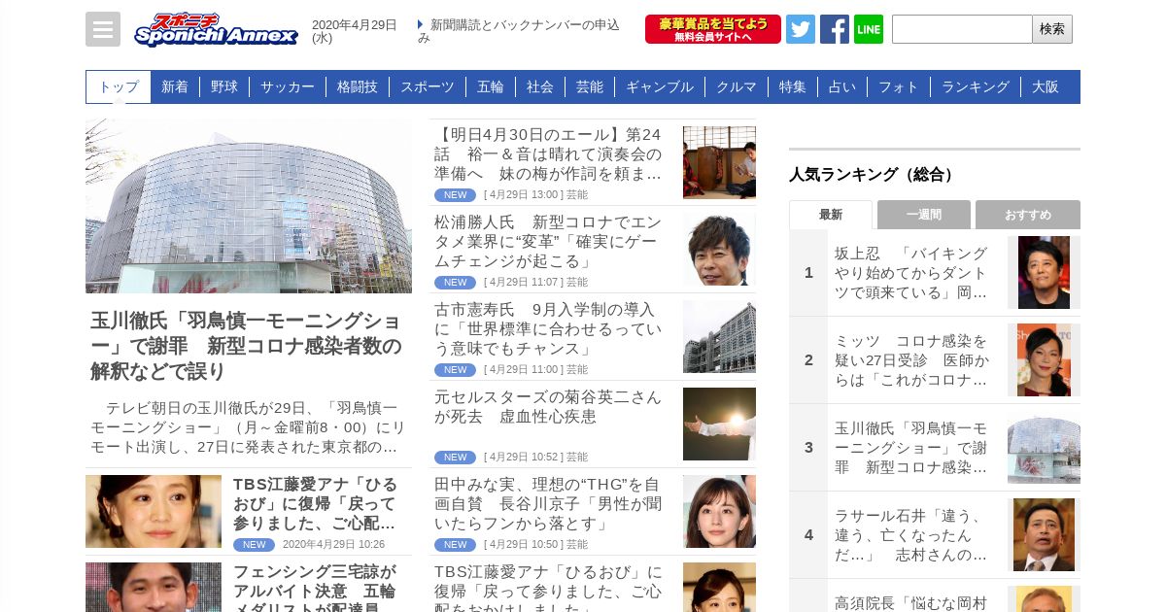This screenshot has width=1166, height=612.
Task: Select the 野球 navigation tab
Action: point(224,86)
